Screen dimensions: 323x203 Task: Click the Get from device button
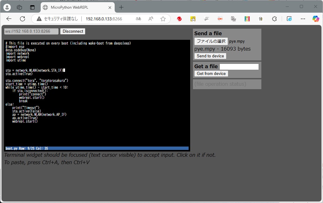tap(211, 73)
